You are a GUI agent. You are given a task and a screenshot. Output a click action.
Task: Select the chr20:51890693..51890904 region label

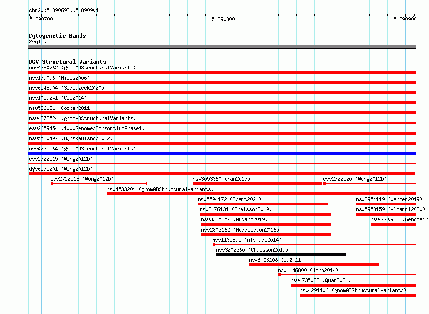click(x=64, y=10)
